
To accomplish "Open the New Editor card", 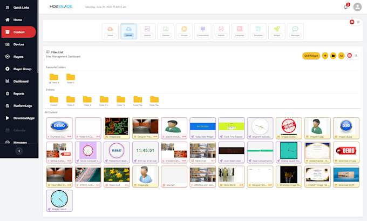I will coord(59,177).
